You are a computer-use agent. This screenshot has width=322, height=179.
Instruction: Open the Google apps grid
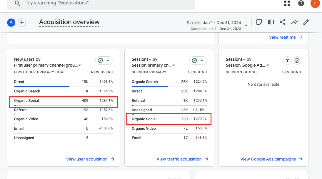coord(287,3)
